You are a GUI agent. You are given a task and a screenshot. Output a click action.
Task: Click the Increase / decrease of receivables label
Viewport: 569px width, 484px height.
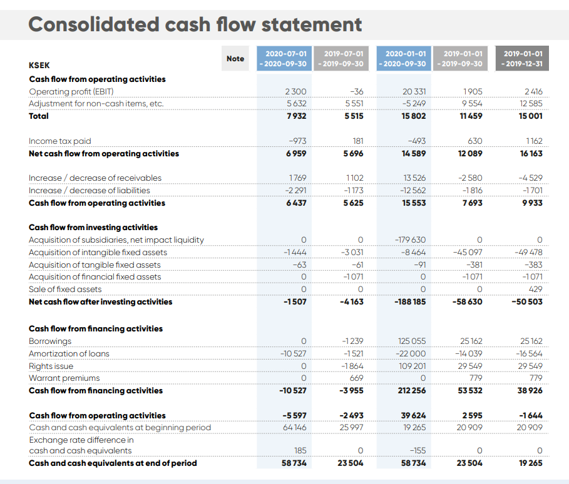pos(95,178)
